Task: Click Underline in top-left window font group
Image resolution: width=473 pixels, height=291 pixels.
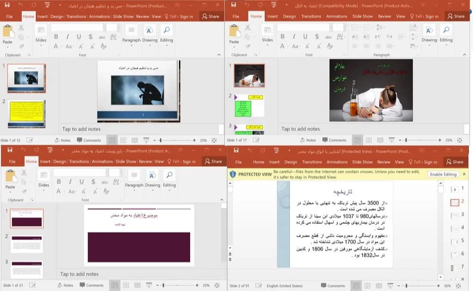Action: [79, 36]
